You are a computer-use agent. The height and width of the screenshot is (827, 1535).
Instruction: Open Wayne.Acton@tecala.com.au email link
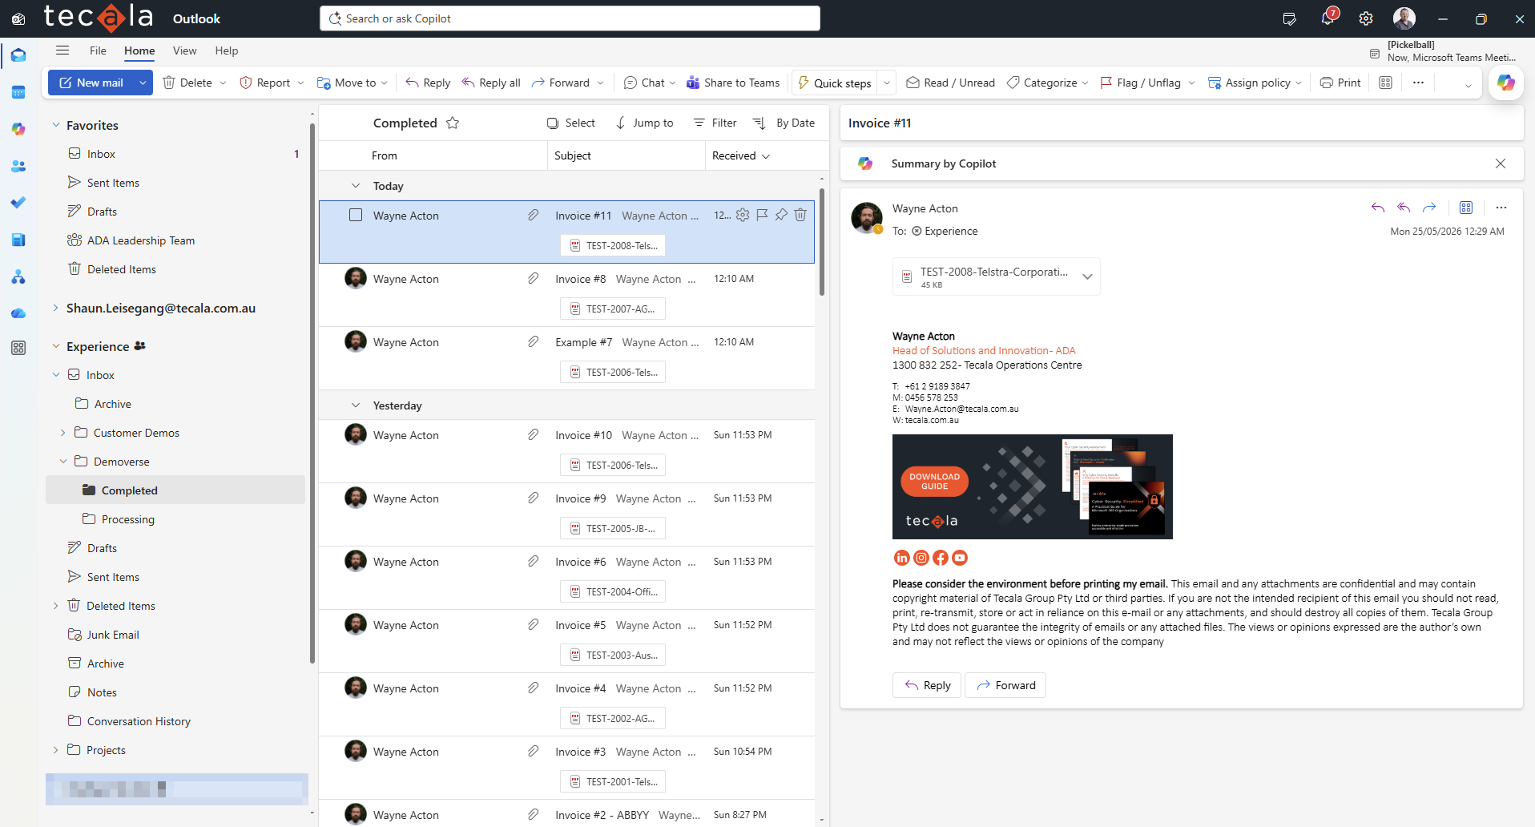click(x=962, y=409)
